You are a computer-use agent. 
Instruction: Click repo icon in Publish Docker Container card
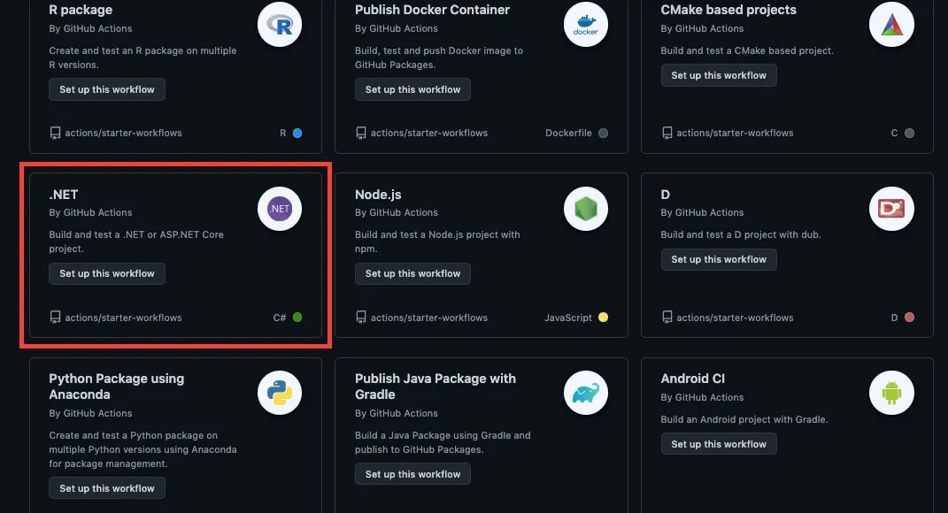(361, 133)
